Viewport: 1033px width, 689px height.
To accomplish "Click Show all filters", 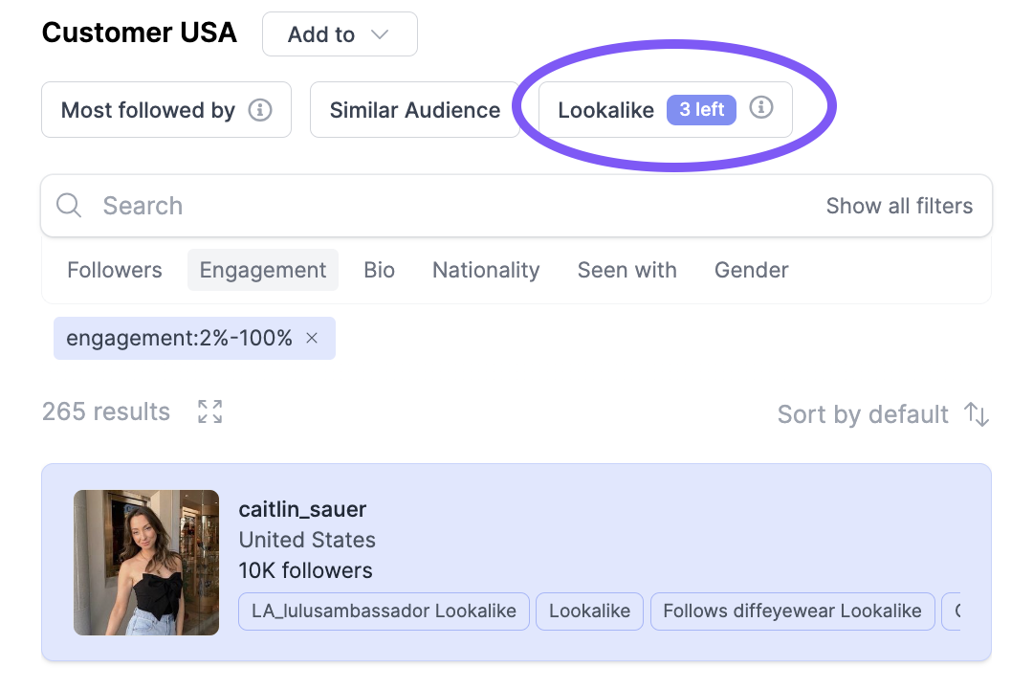I will point(899,206).
